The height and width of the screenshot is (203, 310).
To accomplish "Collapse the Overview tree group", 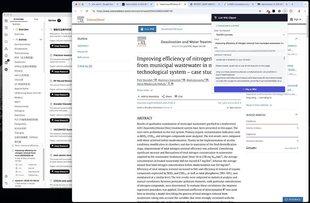I will coord(14,29).
